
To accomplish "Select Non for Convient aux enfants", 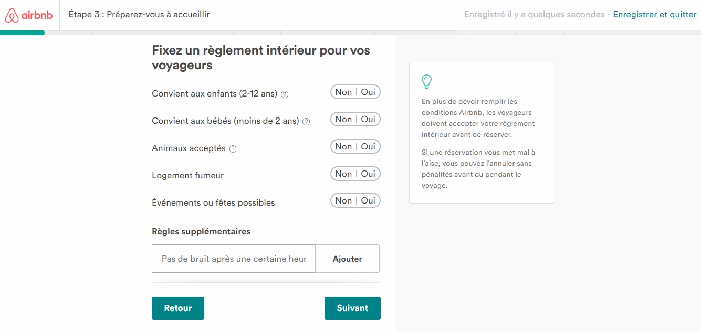I will point(343,92).
